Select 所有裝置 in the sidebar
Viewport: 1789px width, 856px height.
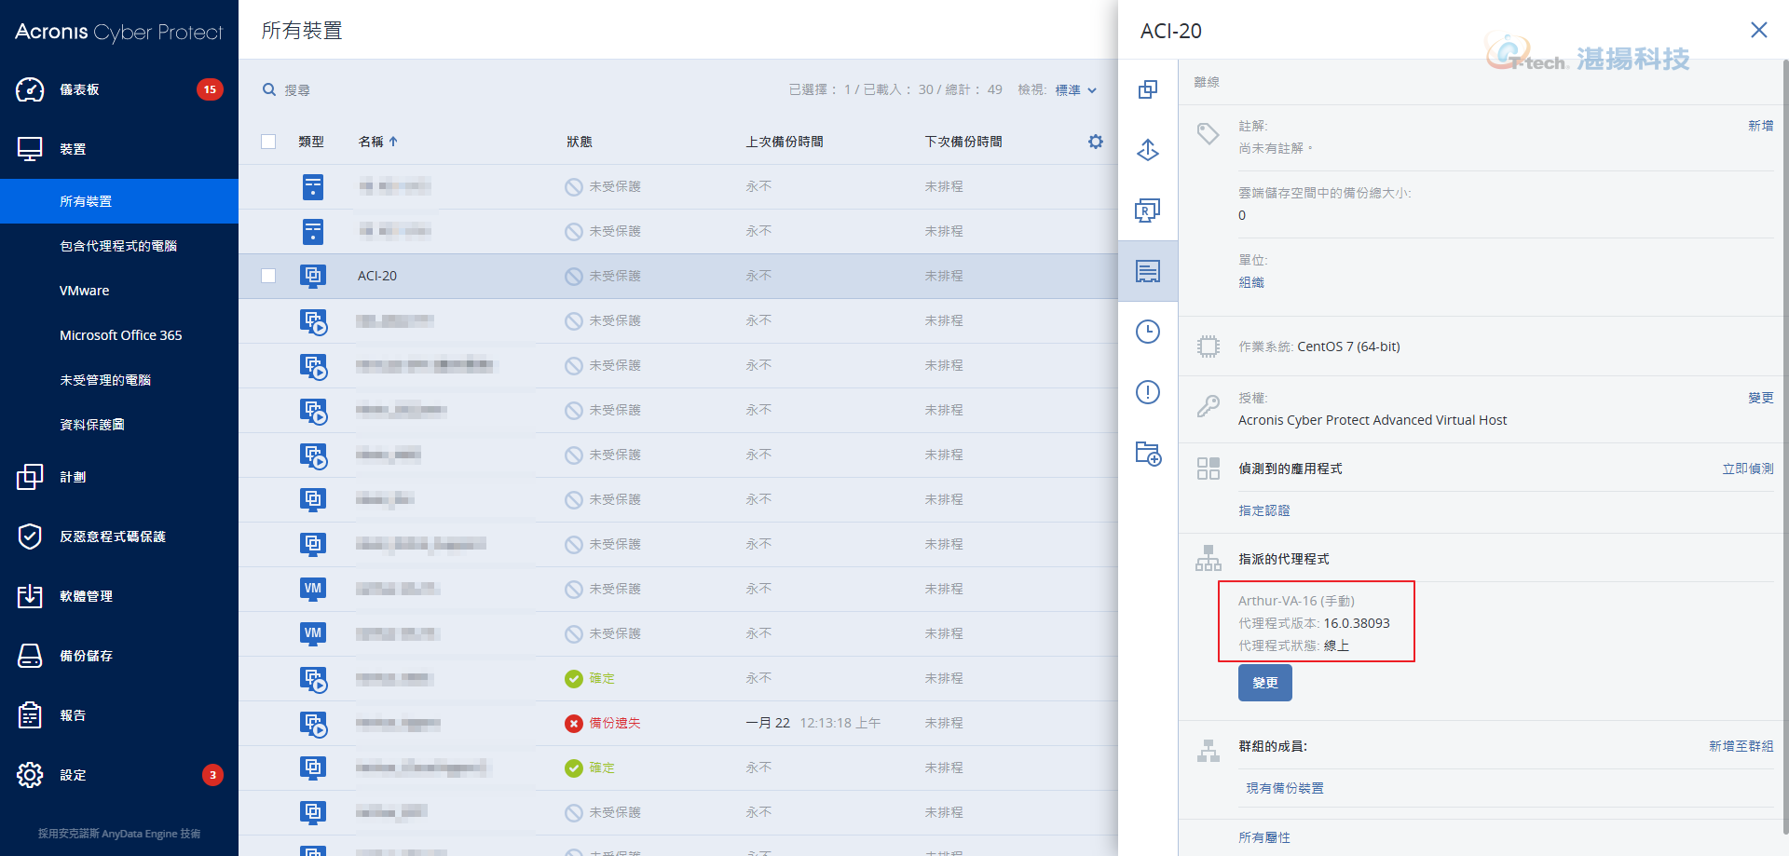[119, 201]
